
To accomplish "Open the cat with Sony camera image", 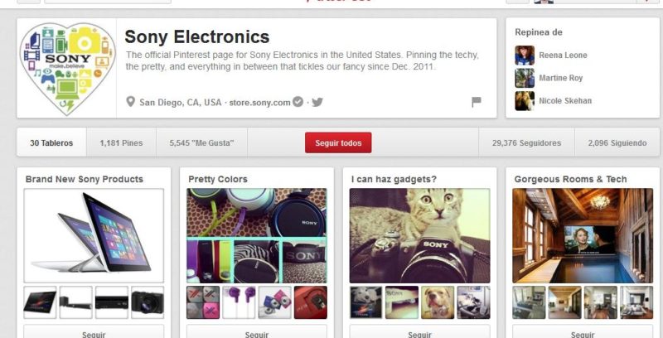I will point(419,235).
